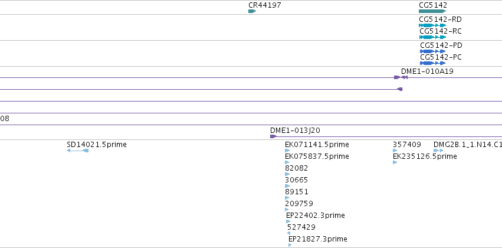
Task: Click the 209759 label text
Action: click(x=299, y=204)
